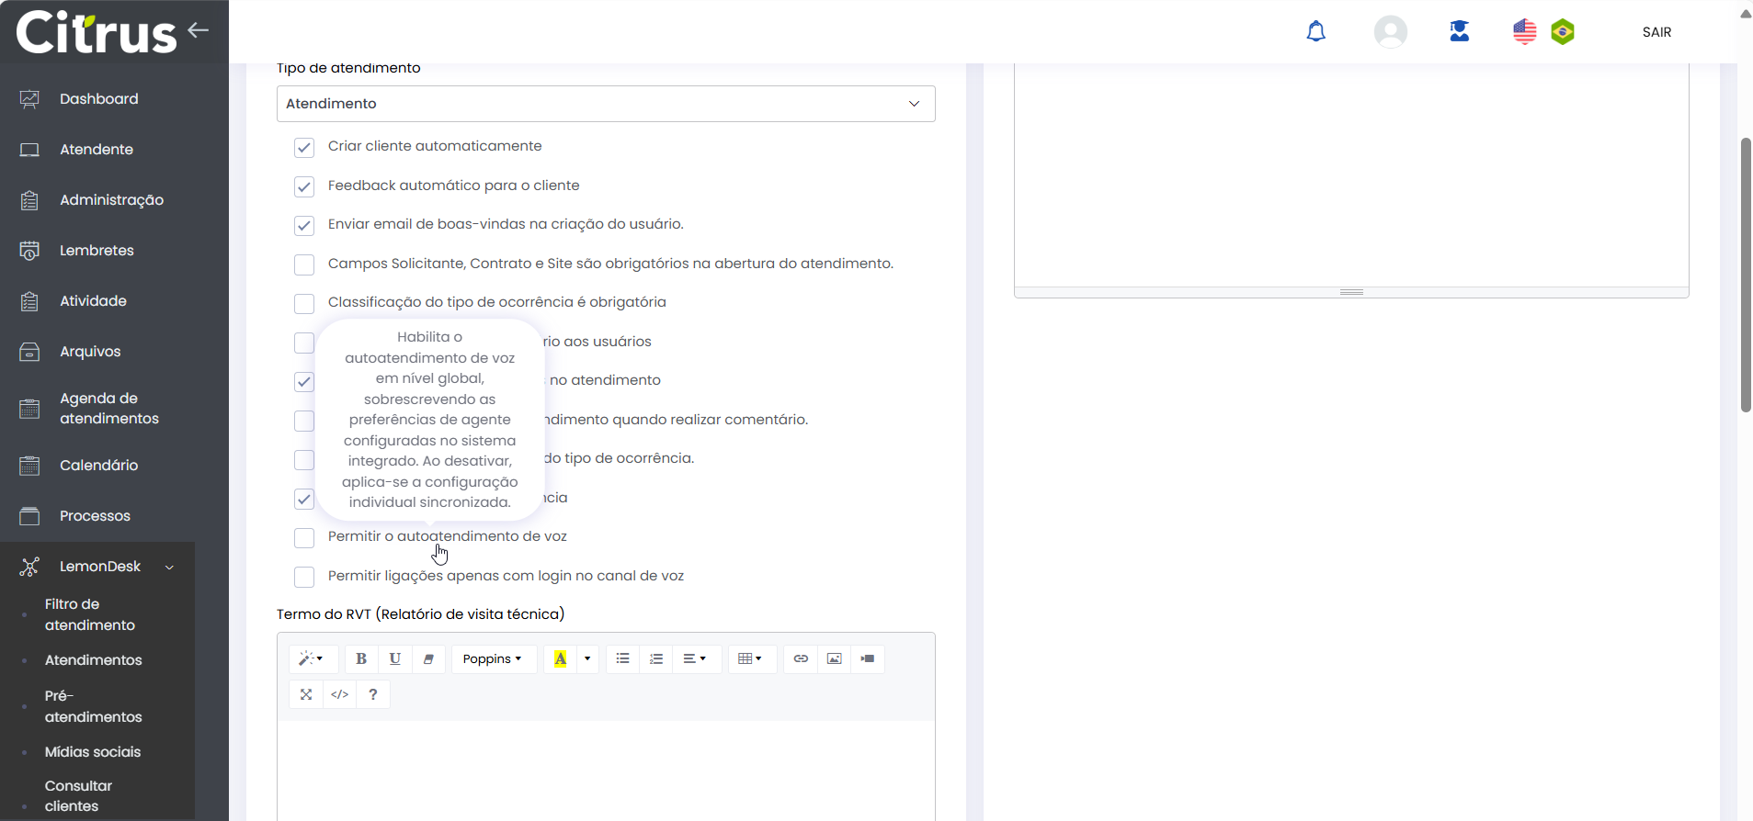Apply the yellow highlight text color
The width and height of the screenshot is (1753, 821).
tap(560, 658)
